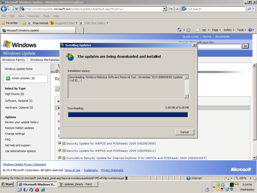Uncheck Cumulative Security Update KB3003057 checkbox
The height and width of the screenshot is (193, 257).
pyautogui.click(x=60, y=158)
